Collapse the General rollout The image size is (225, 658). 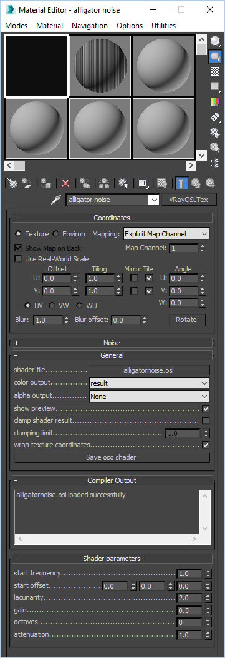point(112,355)
